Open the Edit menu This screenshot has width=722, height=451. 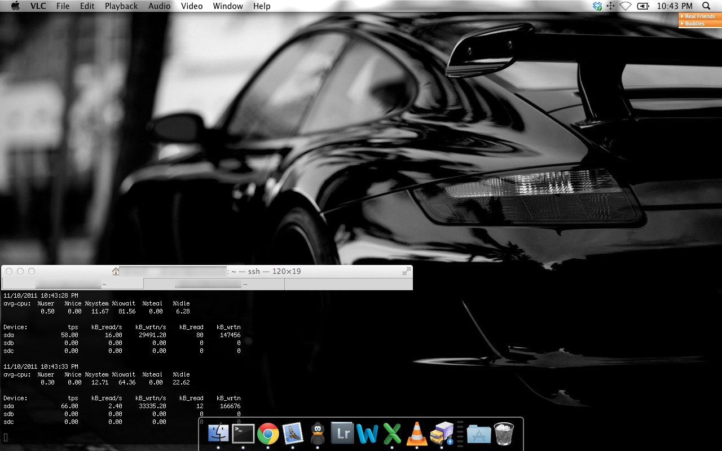(87, 6)
